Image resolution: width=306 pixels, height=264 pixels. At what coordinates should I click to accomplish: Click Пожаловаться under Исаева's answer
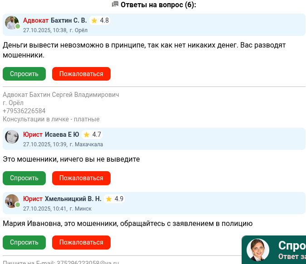82,178
